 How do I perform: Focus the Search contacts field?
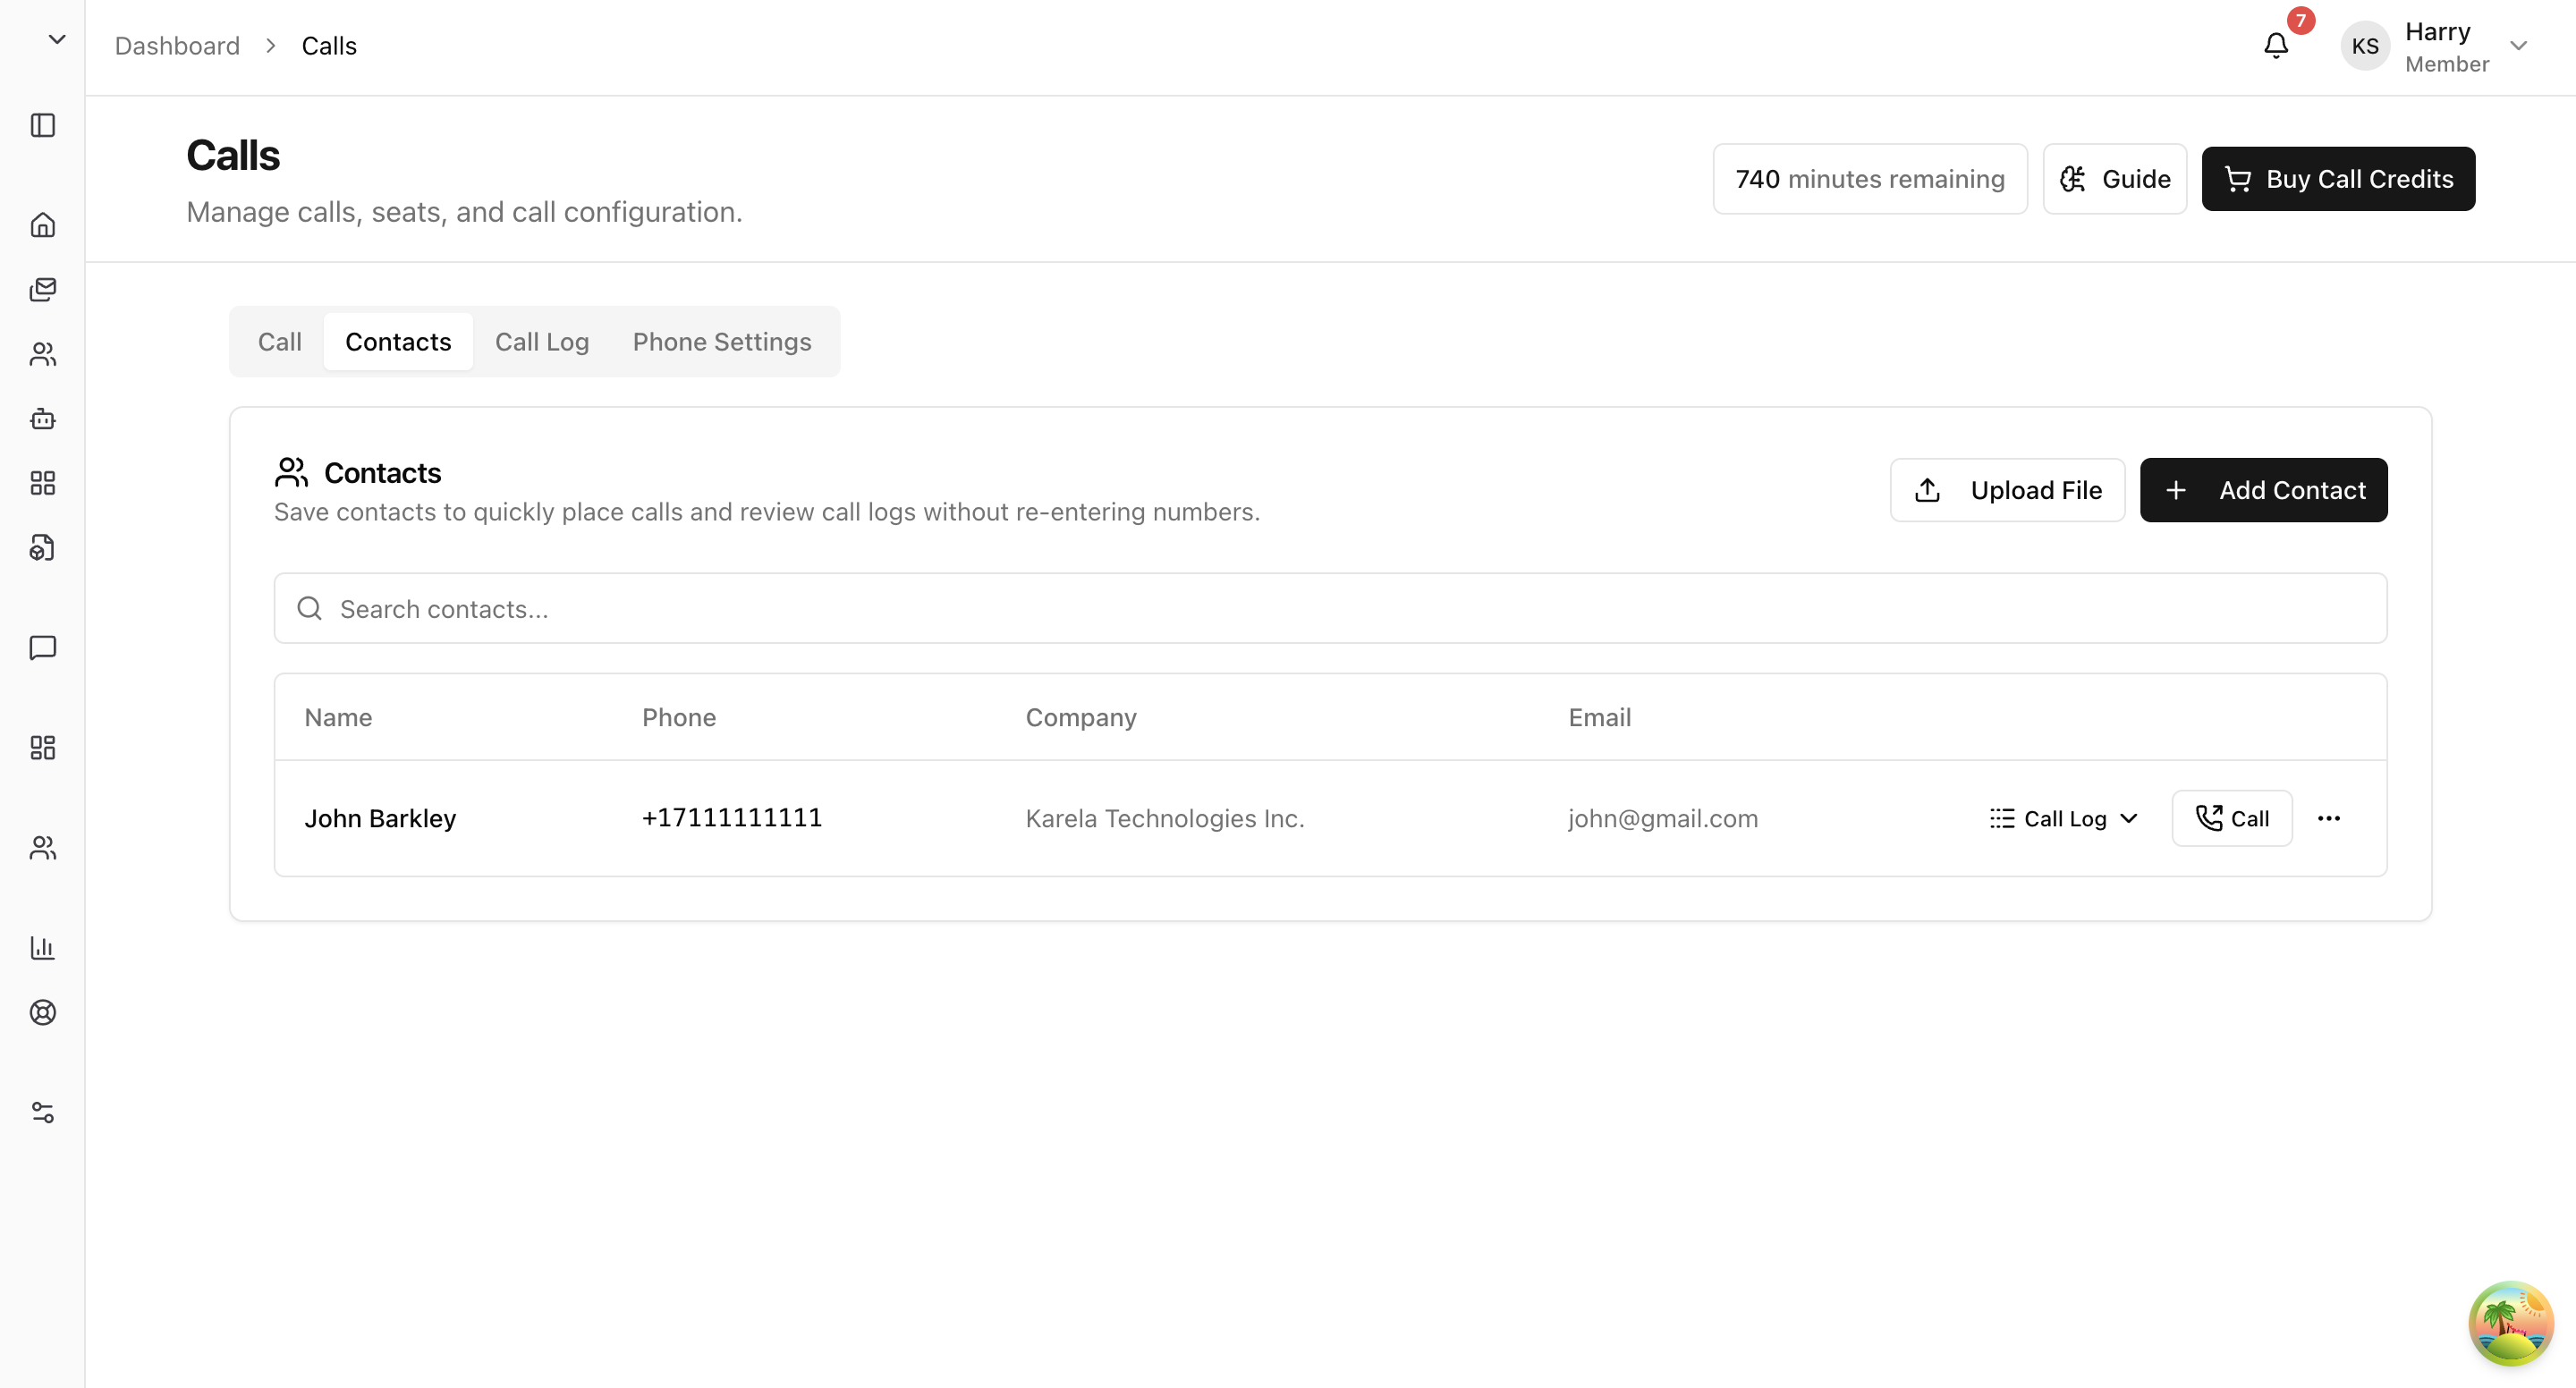(x=1330, y=608)
